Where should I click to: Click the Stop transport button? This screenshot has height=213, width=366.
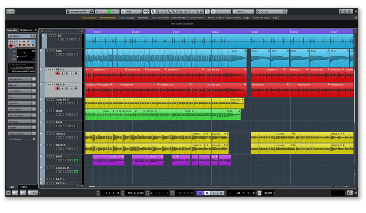pyautogui.click(x=207, y=193)
